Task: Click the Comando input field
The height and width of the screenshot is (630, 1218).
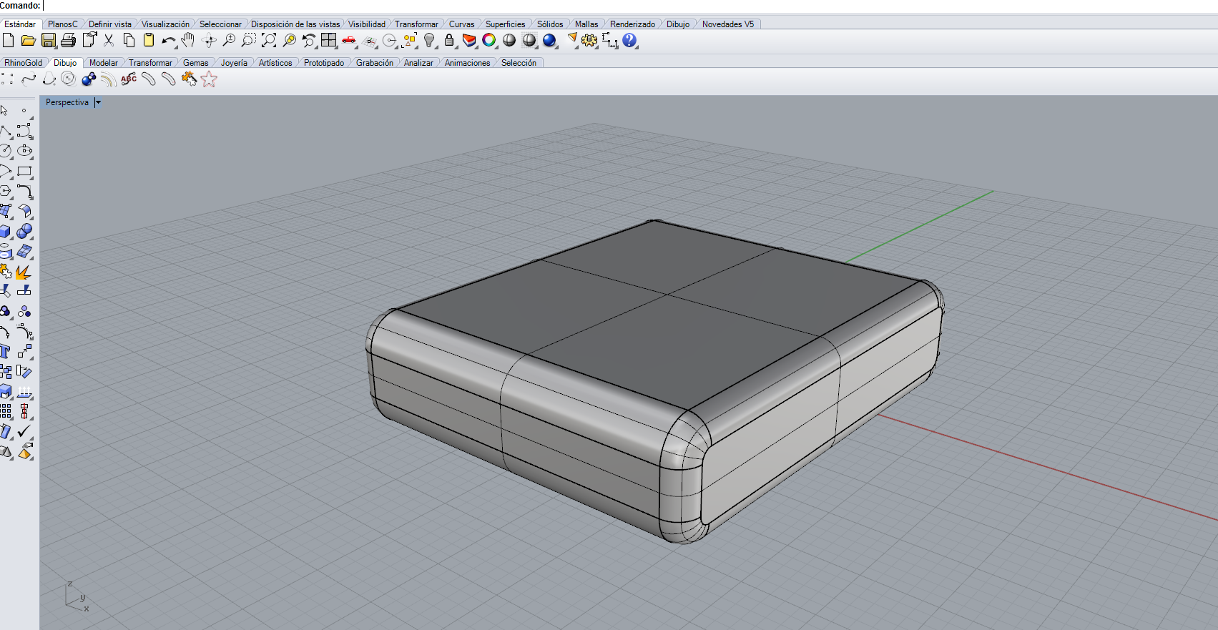Action: click(629, 6)
